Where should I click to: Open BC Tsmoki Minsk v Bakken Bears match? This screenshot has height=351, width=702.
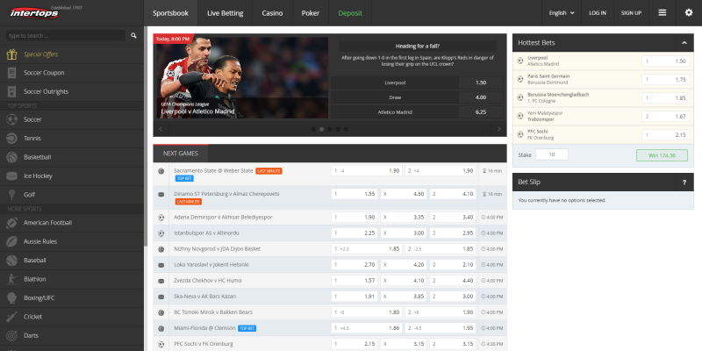[x=213, y=312]
